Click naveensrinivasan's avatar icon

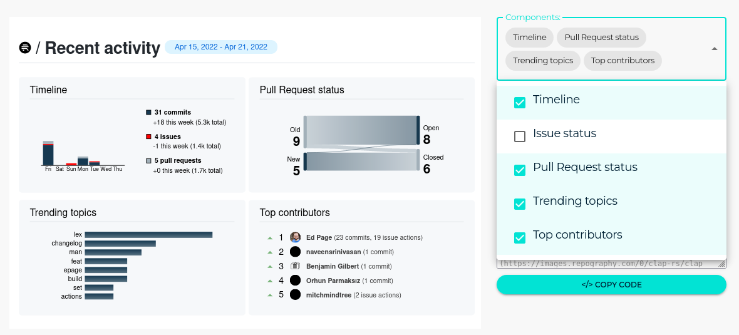(x=295, y=252)
